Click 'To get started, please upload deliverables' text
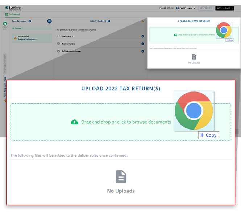The height and width of the screenshot is (213, 241). 76,30
